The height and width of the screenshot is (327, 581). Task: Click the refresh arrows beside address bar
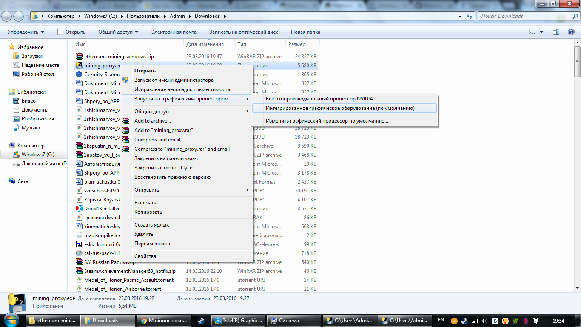pos(470,16)
